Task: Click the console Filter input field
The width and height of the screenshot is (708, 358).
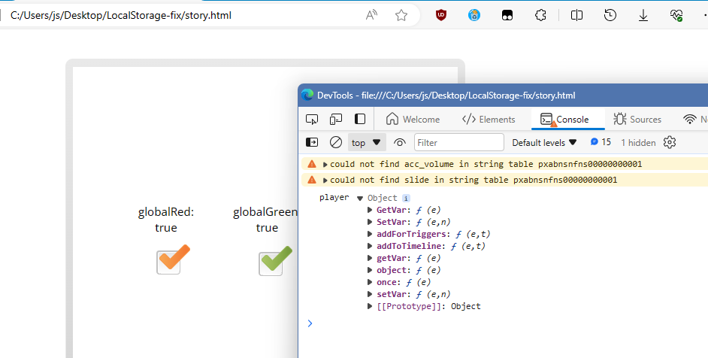Action: [458, 142]
